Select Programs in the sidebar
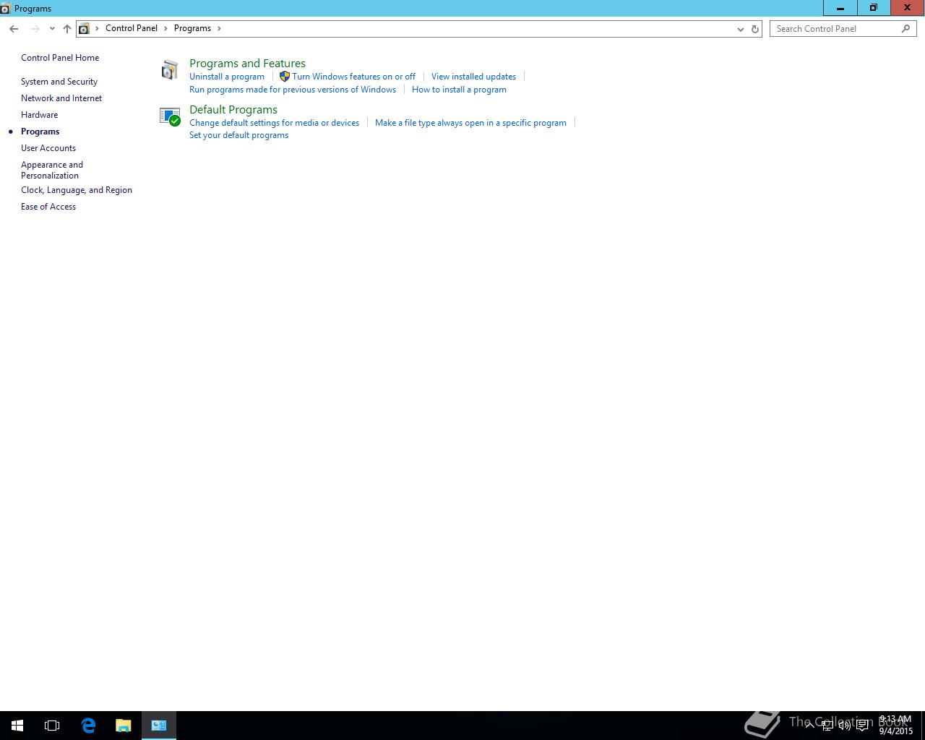Screen dimensions: 925x740 40,132
